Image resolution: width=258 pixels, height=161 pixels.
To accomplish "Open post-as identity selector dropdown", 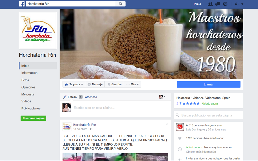I will coord(162,97).
